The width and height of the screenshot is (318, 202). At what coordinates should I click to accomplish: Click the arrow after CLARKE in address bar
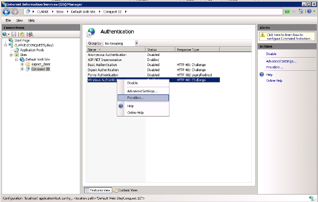53,12
